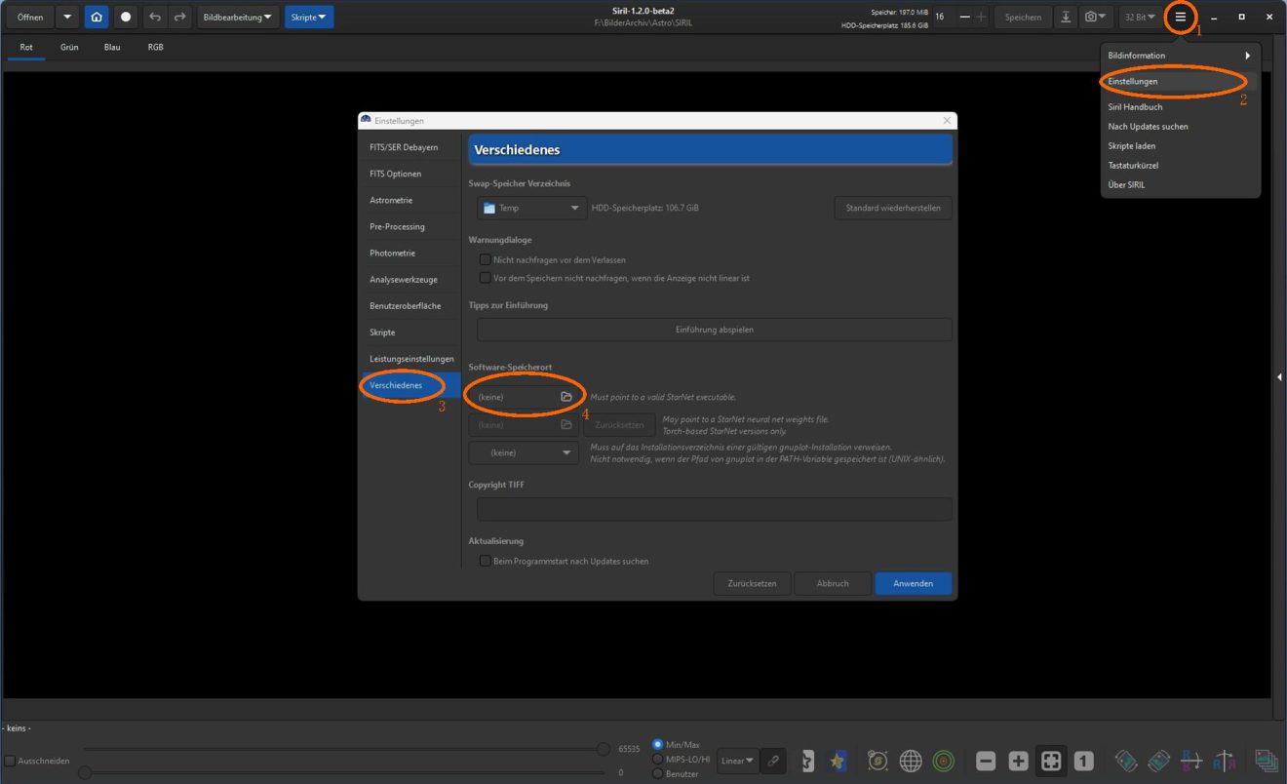
Task: Click the zoom out minus icon
Action: [986, 762]
